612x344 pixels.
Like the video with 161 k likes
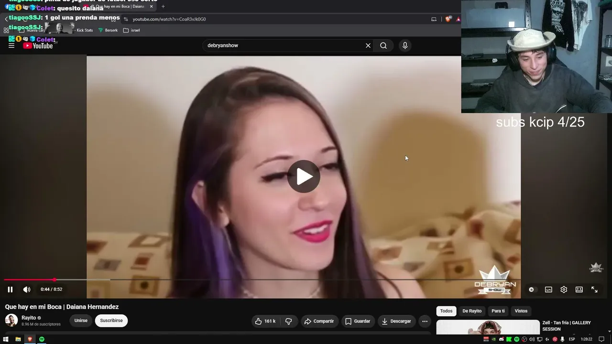265,321
